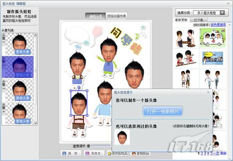Click the rotate handle above the selected head

[x=79, y=87]
